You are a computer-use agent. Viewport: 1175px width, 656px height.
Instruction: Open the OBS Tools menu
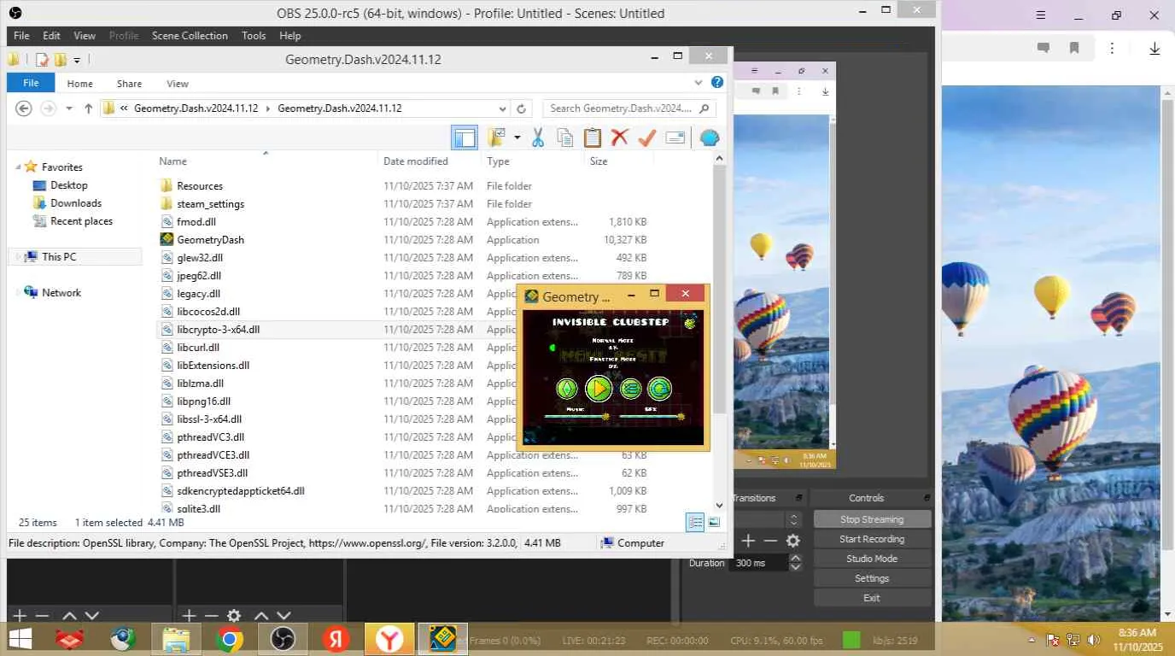(x=254, y=36)
